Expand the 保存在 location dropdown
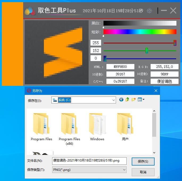The image size is (182, 181). pyautogui.click(x=114, y=100)
